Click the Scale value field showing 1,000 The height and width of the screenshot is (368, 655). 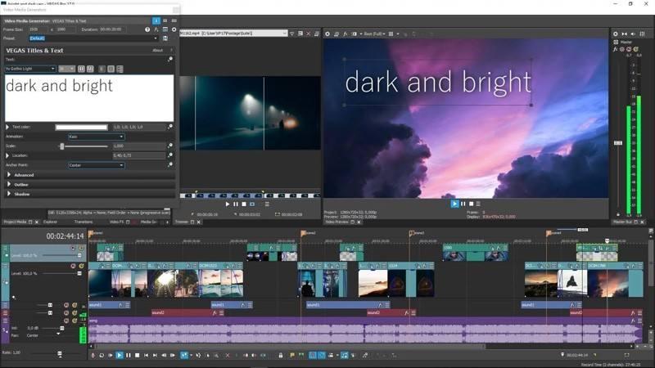(x=138, y=146)
